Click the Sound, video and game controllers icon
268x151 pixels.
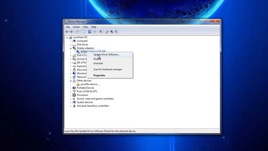(x=74, y=99)
